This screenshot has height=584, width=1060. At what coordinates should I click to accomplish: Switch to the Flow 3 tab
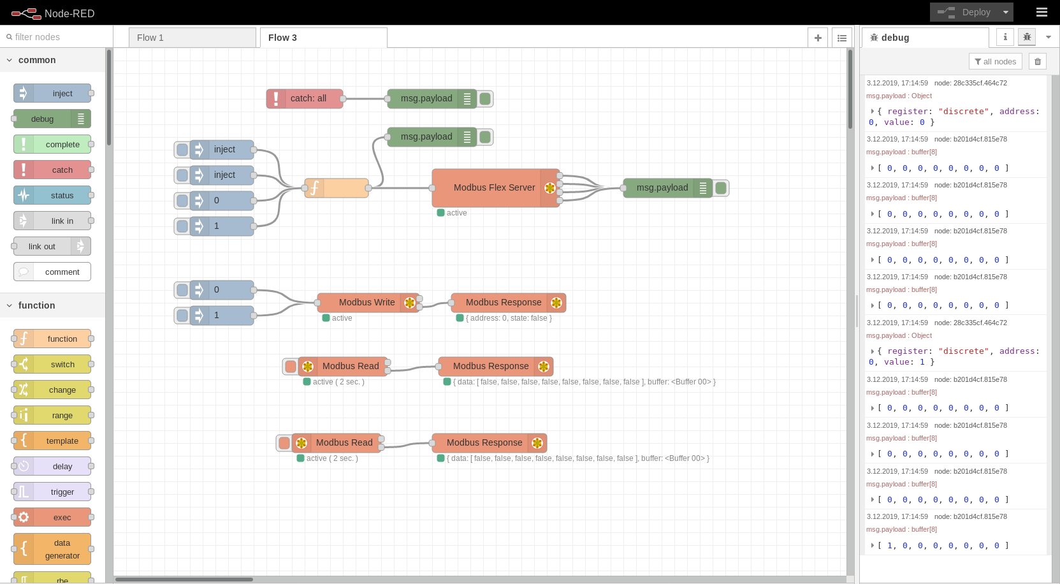tap(281, 38)
